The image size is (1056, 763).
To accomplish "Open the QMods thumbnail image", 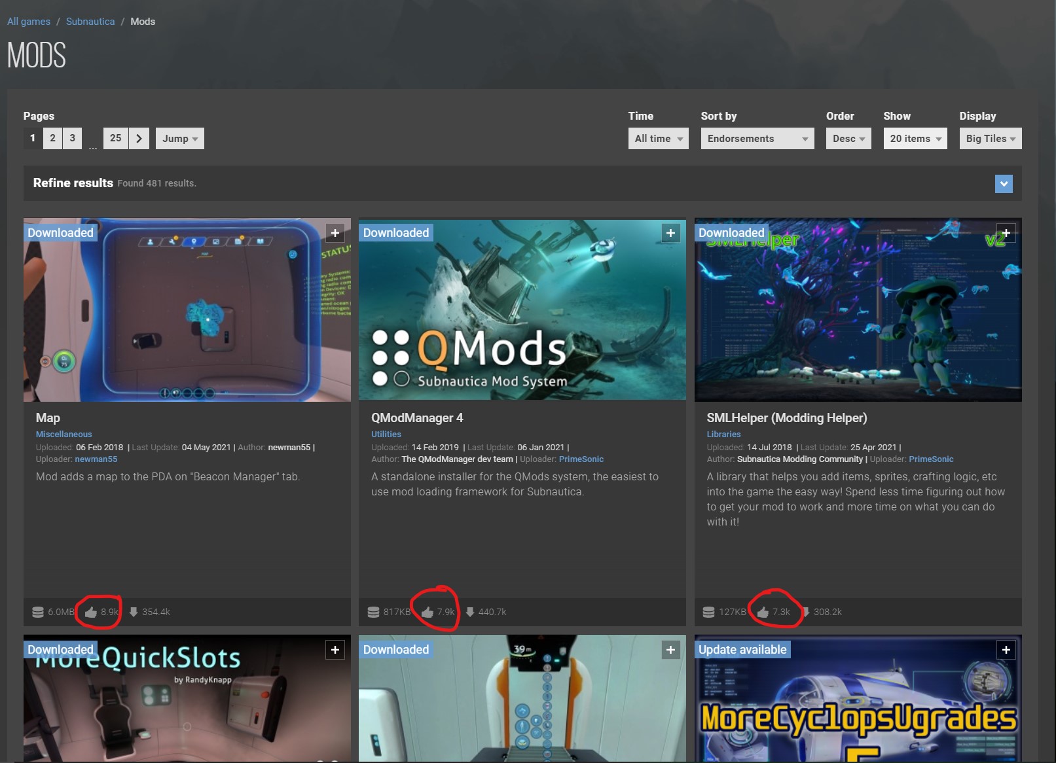I will coord(522,310).
